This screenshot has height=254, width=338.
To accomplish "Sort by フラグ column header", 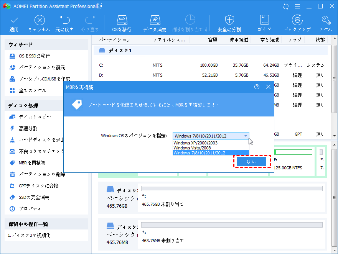I will click(x=295, y=40).
